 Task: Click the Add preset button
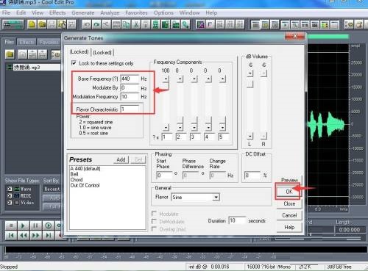[121, 159]
